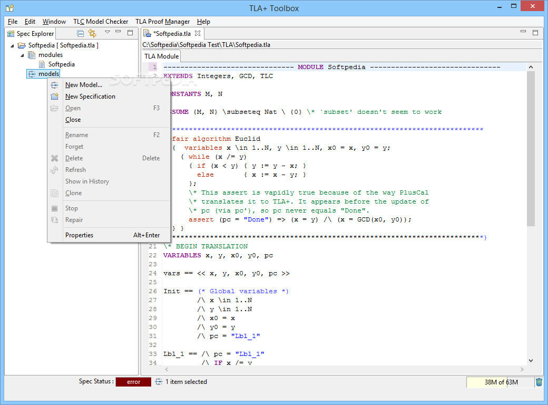Click the Softpedia.tla tab file icon
The height and width of the screenshot is (405, 548).
[x=148, y=34]
